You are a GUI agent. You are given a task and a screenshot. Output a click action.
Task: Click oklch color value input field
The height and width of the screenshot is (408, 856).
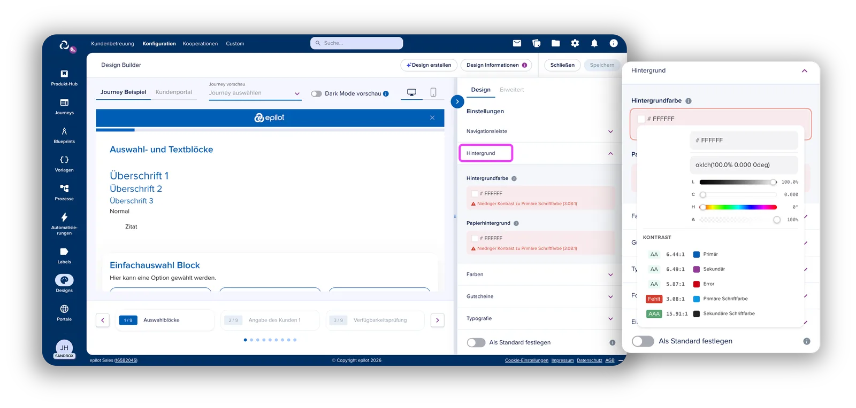744,165
